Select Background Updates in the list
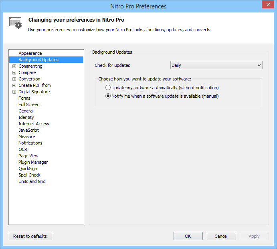The image size is (277, 249). pos(46,60)
